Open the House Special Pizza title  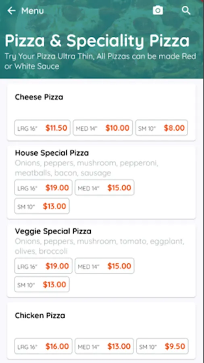pos(52,153)
